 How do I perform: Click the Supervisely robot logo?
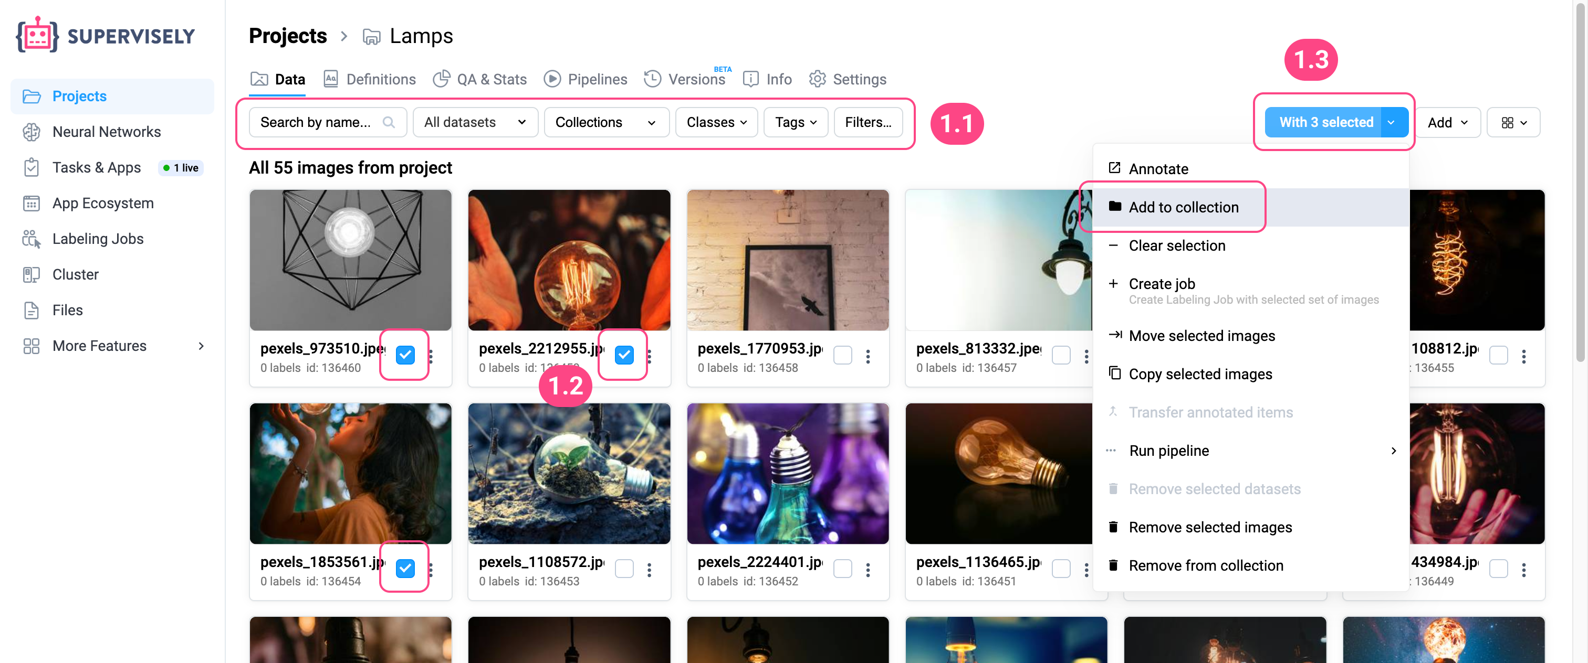click(37, 35)
